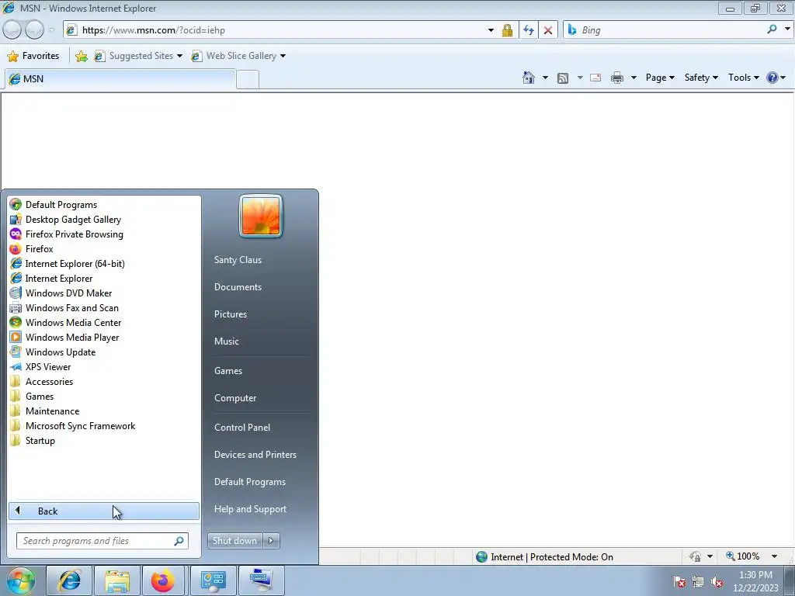Open the Safety menu

click(x=701, y=78)
